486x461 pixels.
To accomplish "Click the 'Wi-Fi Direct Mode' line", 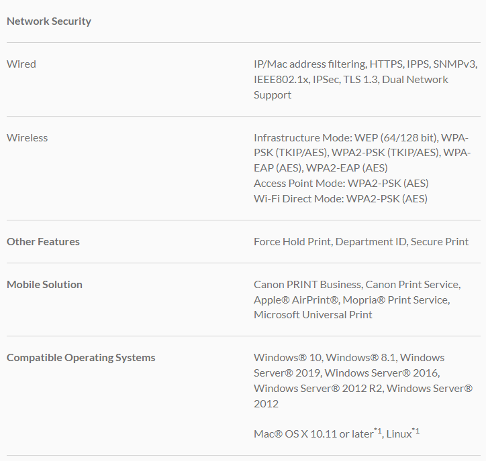I will point(340,199).
